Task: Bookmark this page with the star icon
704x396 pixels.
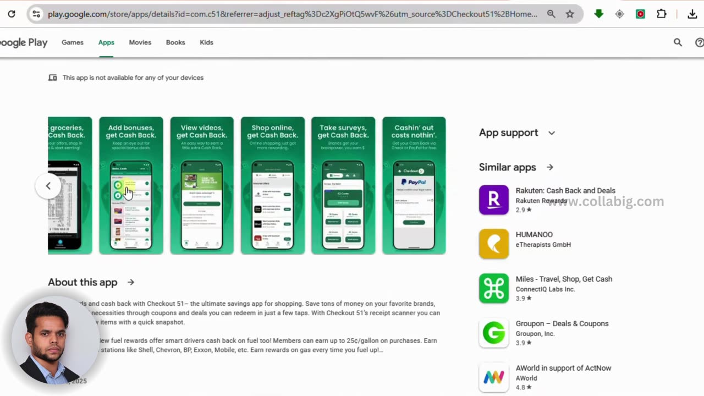Action: tap(570, 14)
